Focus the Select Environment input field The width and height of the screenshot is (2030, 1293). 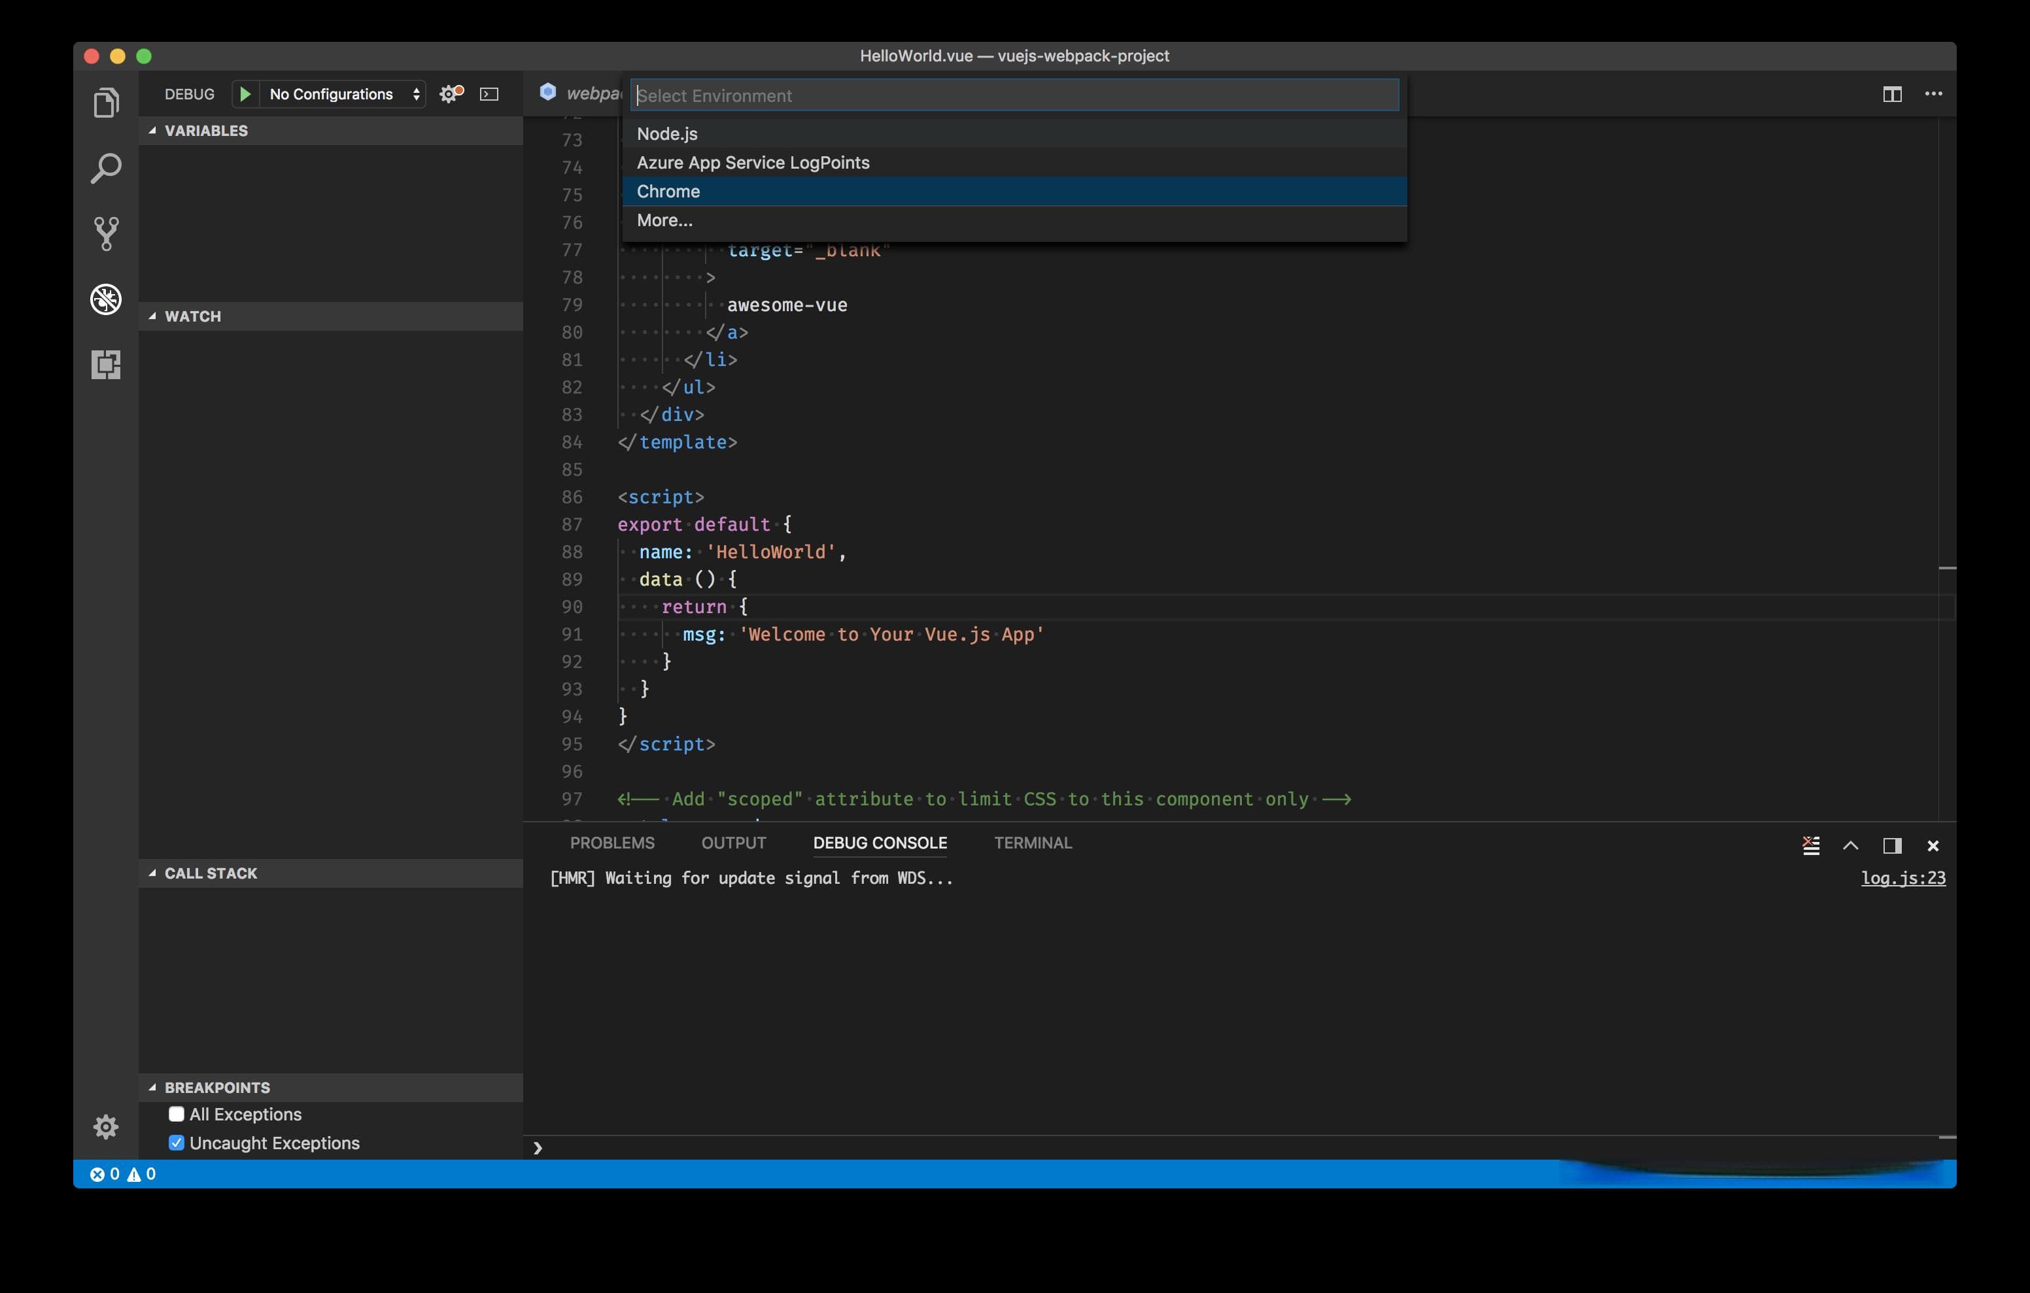1014,95
